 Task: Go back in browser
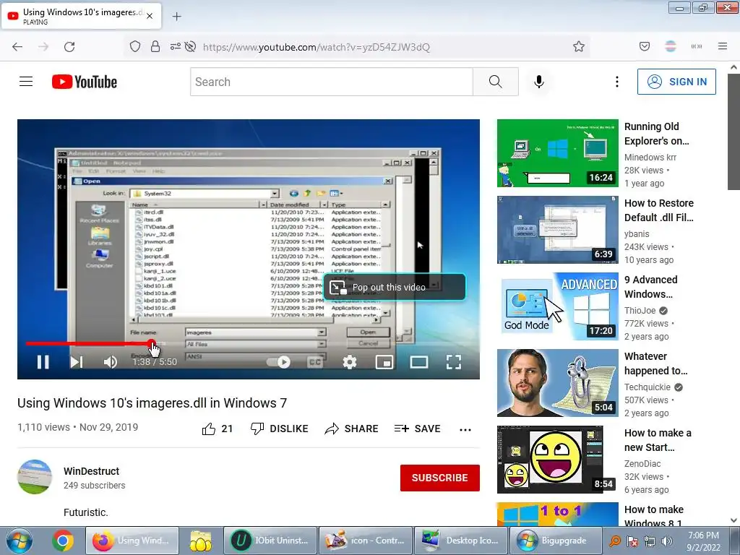point(17,47)
